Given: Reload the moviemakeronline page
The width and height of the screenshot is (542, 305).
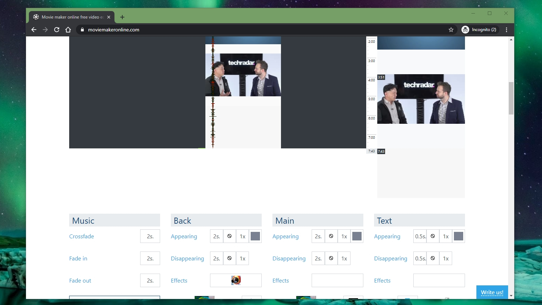Looking at the screenshot, I should pos(57,30).
